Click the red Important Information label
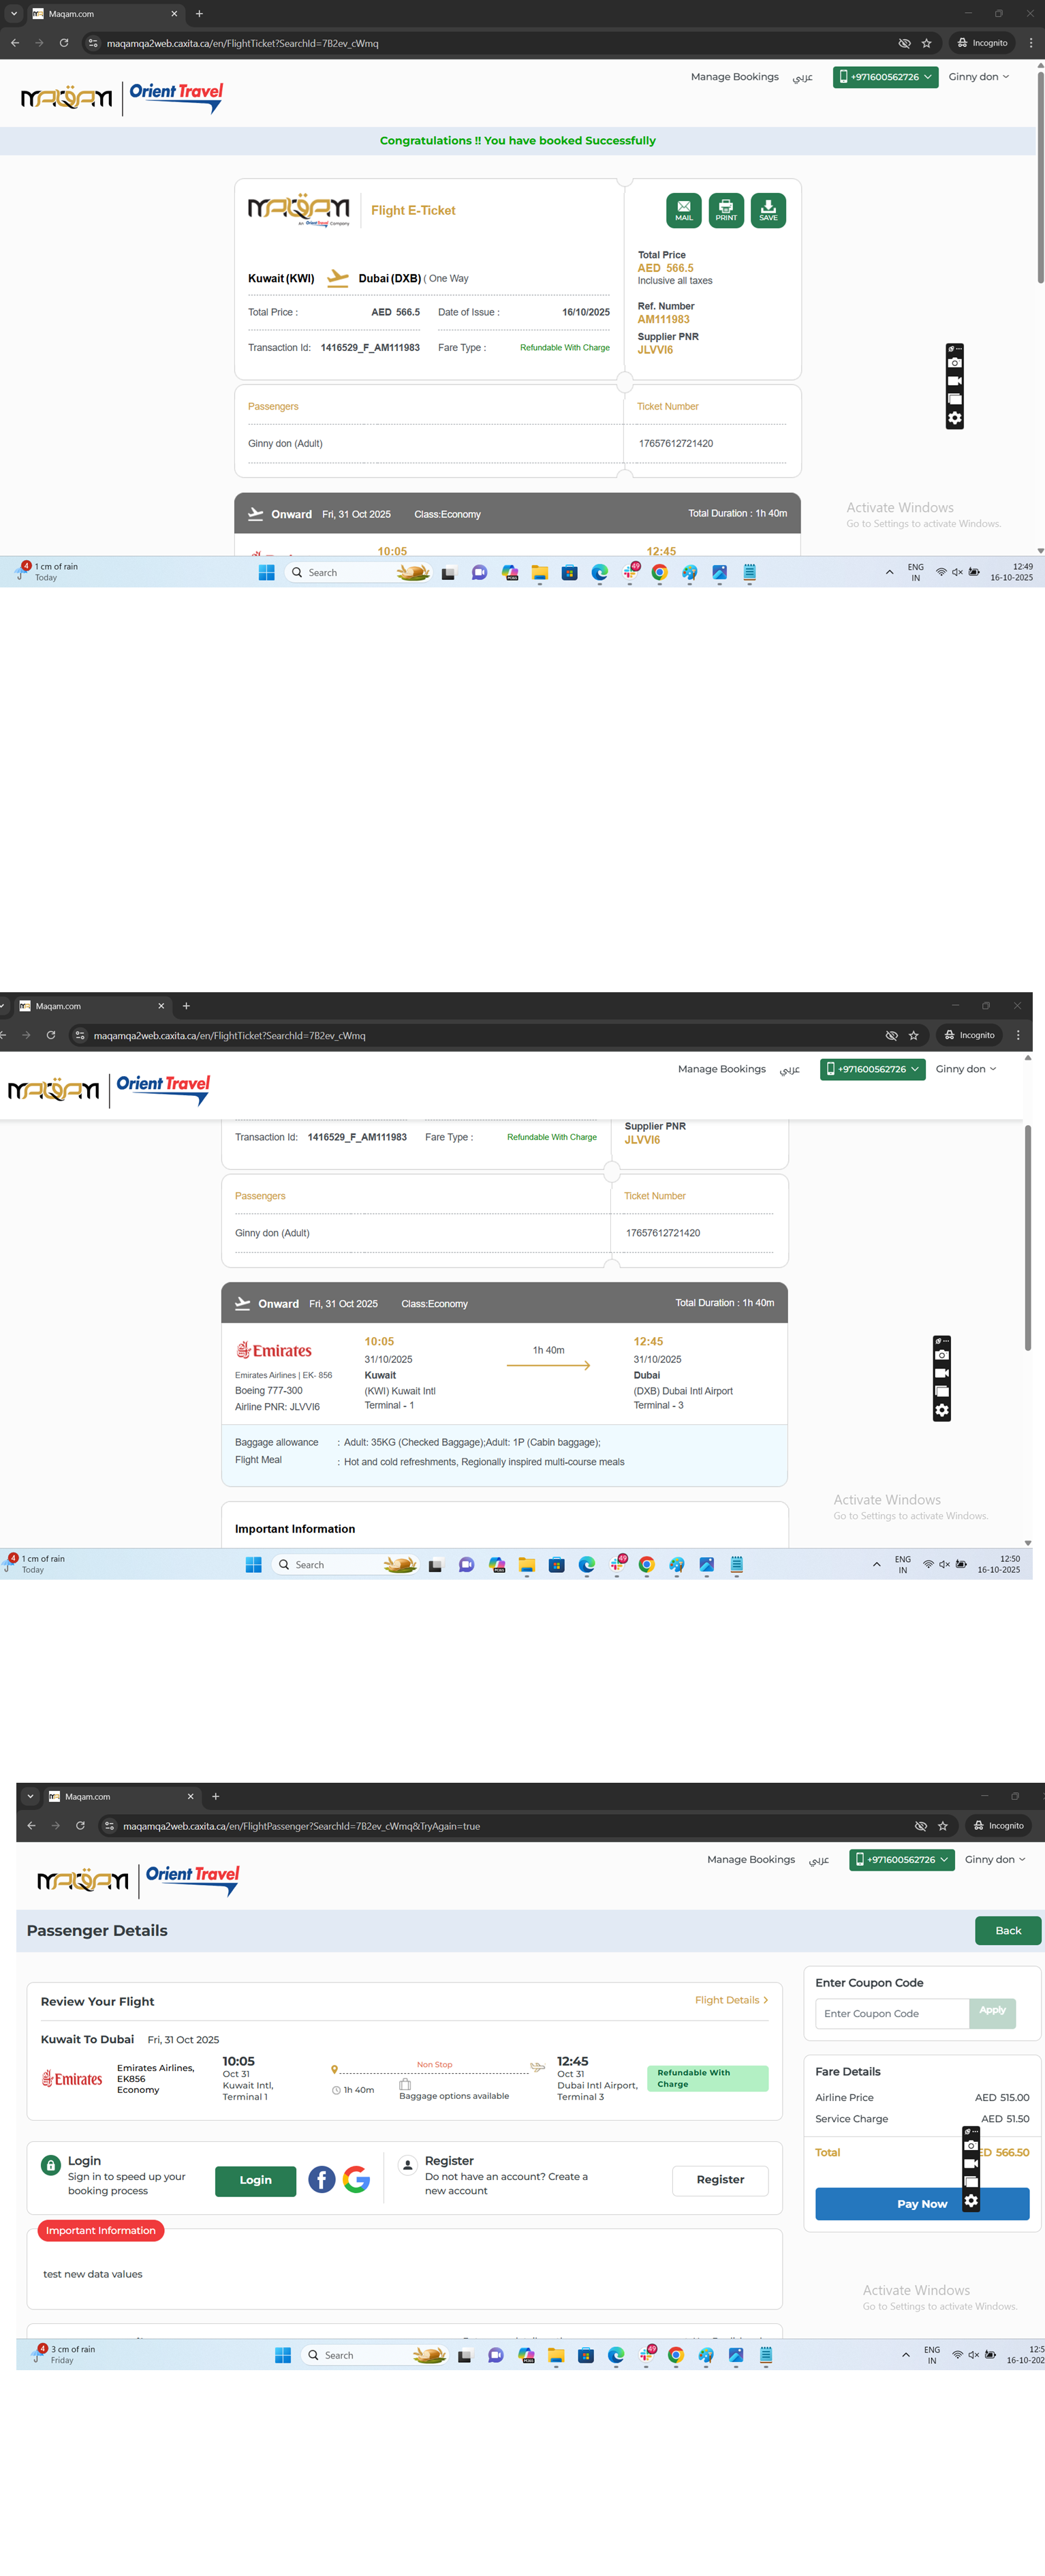This screenshot has height=2576, width=1045. pyautogui.click(x=101, y=2230)
